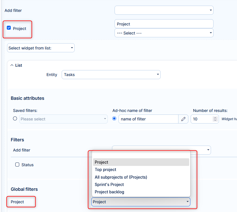Click the Project text input field
The image size is (237, 212).
coord(164,24)
